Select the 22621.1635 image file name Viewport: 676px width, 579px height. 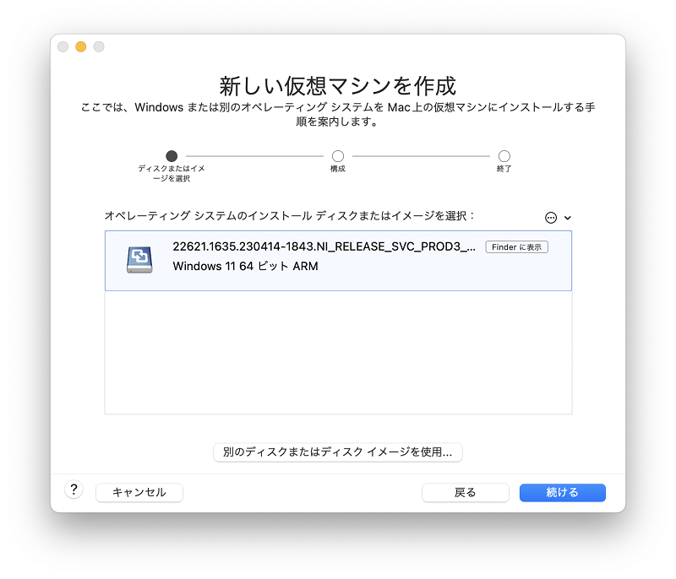(x=324, y=246)
